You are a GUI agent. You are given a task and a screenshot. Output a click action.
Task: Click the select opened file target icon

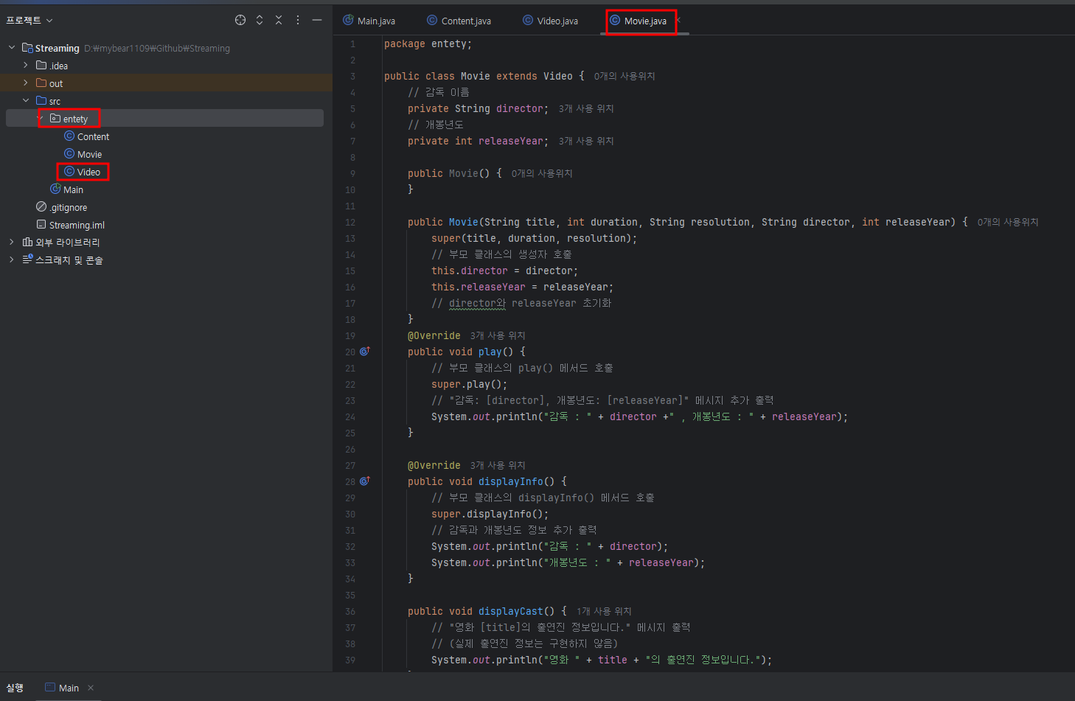[240, 20]
